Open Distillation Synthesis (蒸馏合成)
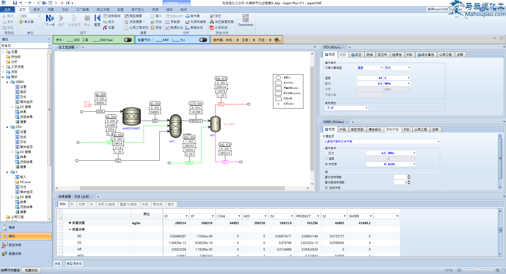Screen dimensions: 506x274 point(194,27)
